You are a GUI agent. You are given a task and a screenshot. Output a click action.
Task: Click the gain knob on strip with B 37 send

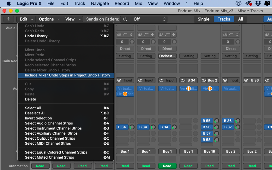tap(238, 42)
